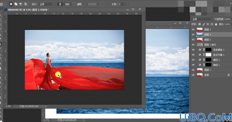Viewport: 232px width, 122px height.
Task: Choose Intersect with Selection mode icon
Action: point(26,4)
